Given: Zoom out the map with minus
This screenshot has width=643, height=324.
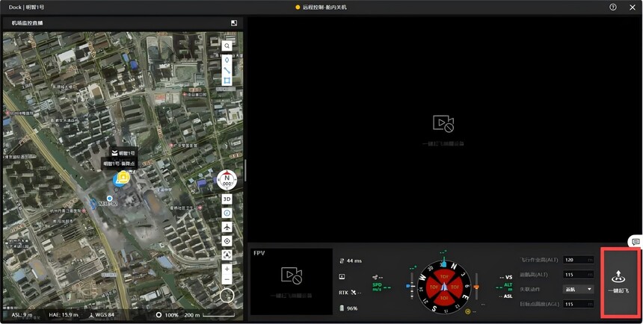Looking at the screenshot, I should pos(227,279).
